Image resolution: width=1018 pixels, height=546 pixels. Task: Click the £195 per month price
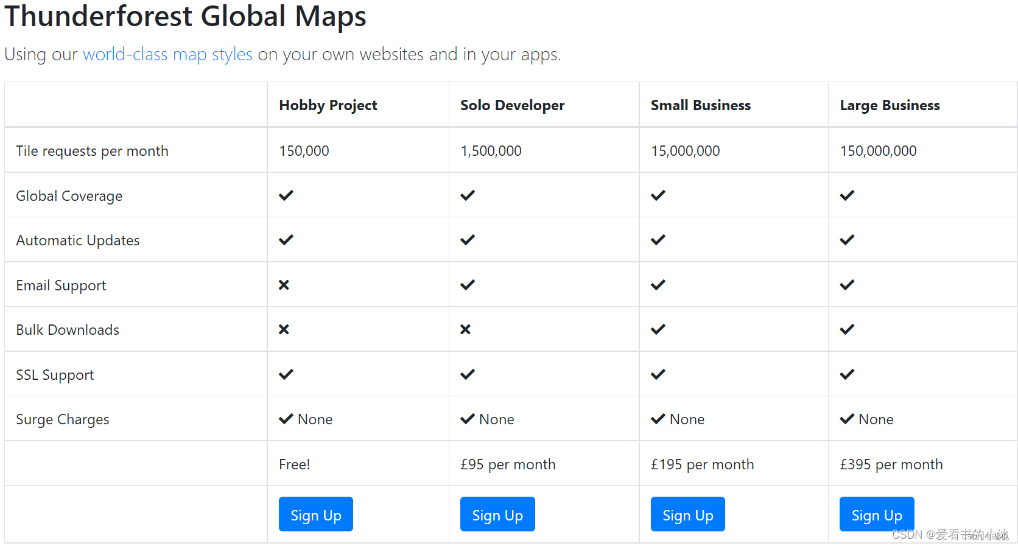pos(702,464)
